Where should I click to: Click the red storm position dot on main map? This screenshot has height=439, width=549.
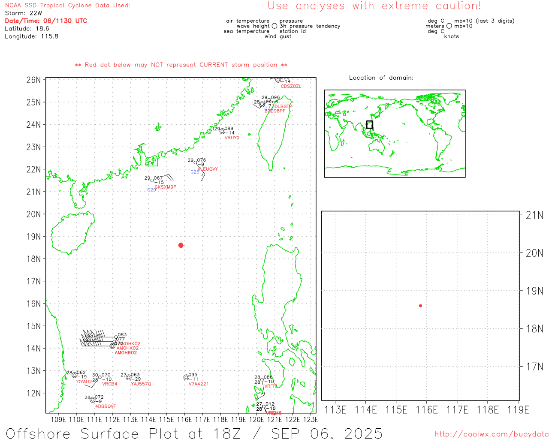point(181,245)
